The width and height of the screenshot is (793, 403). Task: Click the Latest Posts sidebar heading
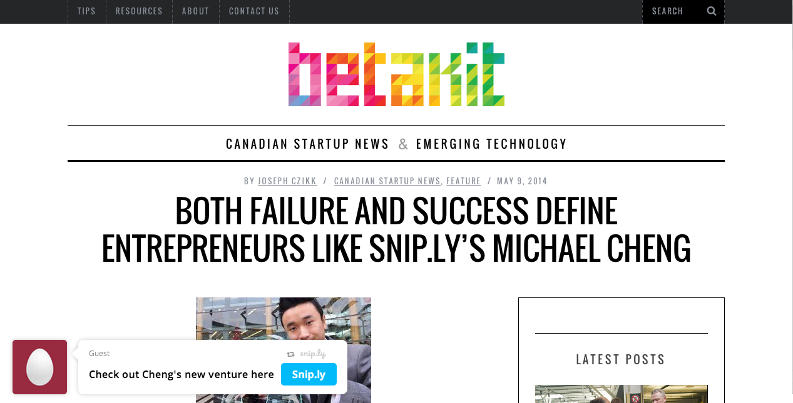(621, 360)
